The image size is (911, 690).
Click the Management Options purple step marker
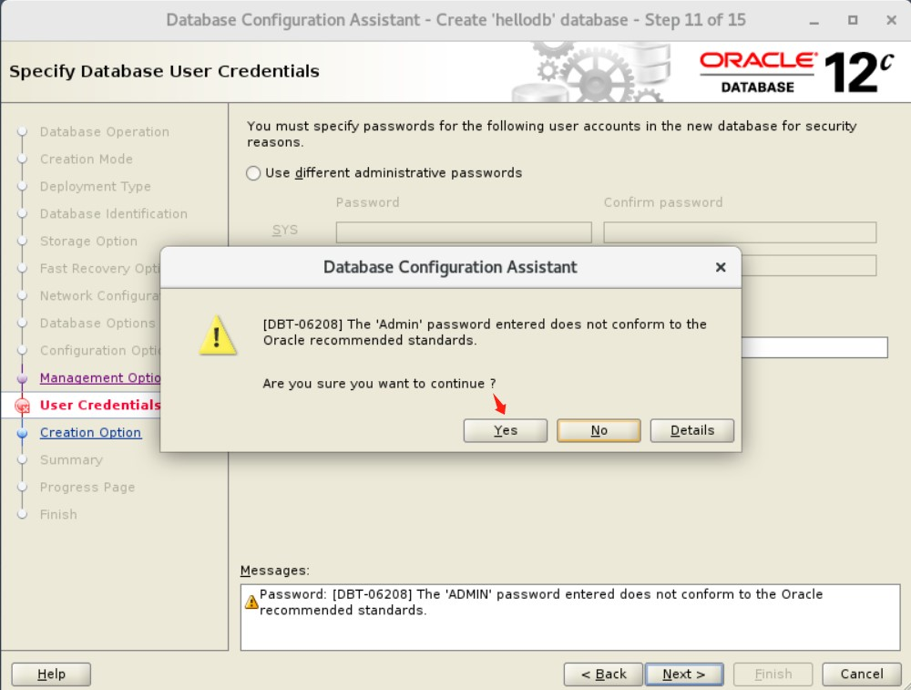coord(22,378)
